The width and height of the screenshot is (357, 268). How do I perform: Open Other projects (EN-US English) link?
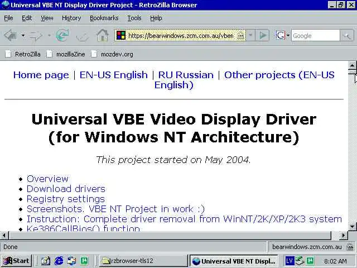tap(279, 75)
